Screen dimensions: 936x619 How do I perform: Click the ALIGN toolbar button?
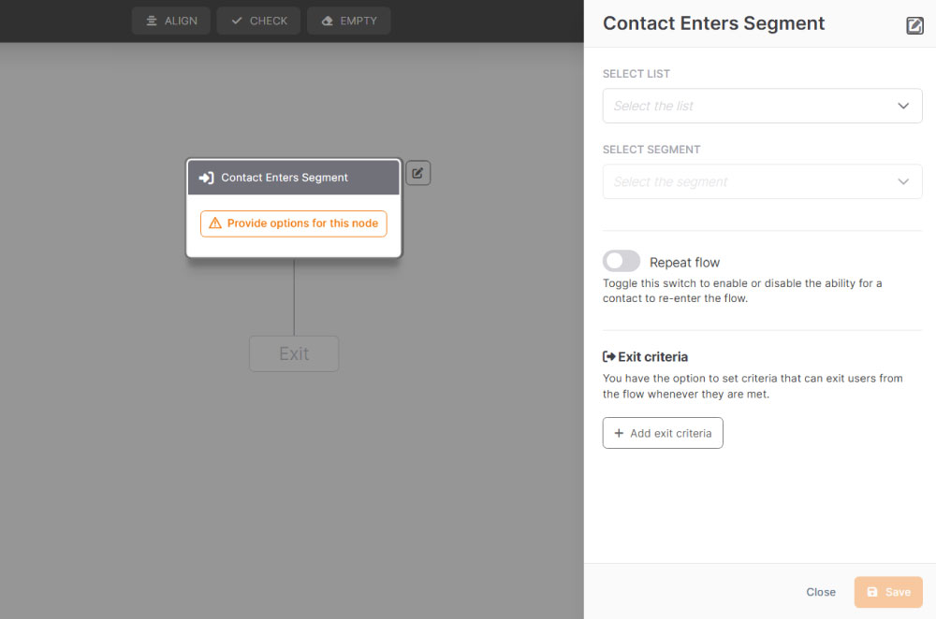click(x=170, y=21)
